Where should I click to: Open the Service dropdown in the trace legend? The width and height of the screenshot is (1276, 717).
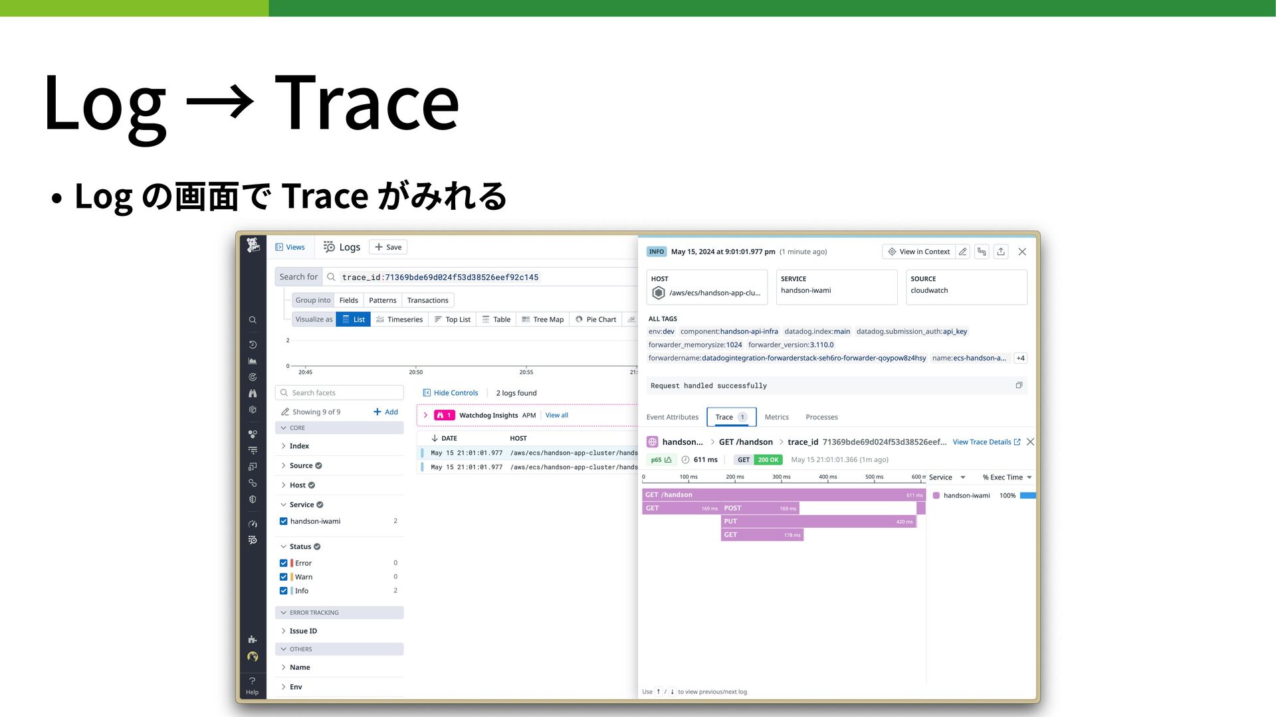947,477
